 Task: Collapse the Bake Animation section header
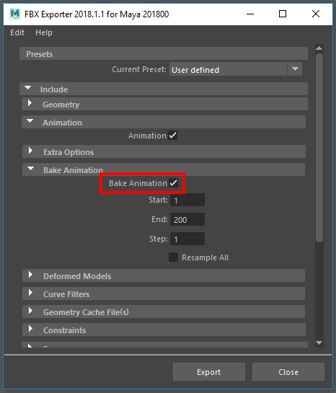point(30,169)
